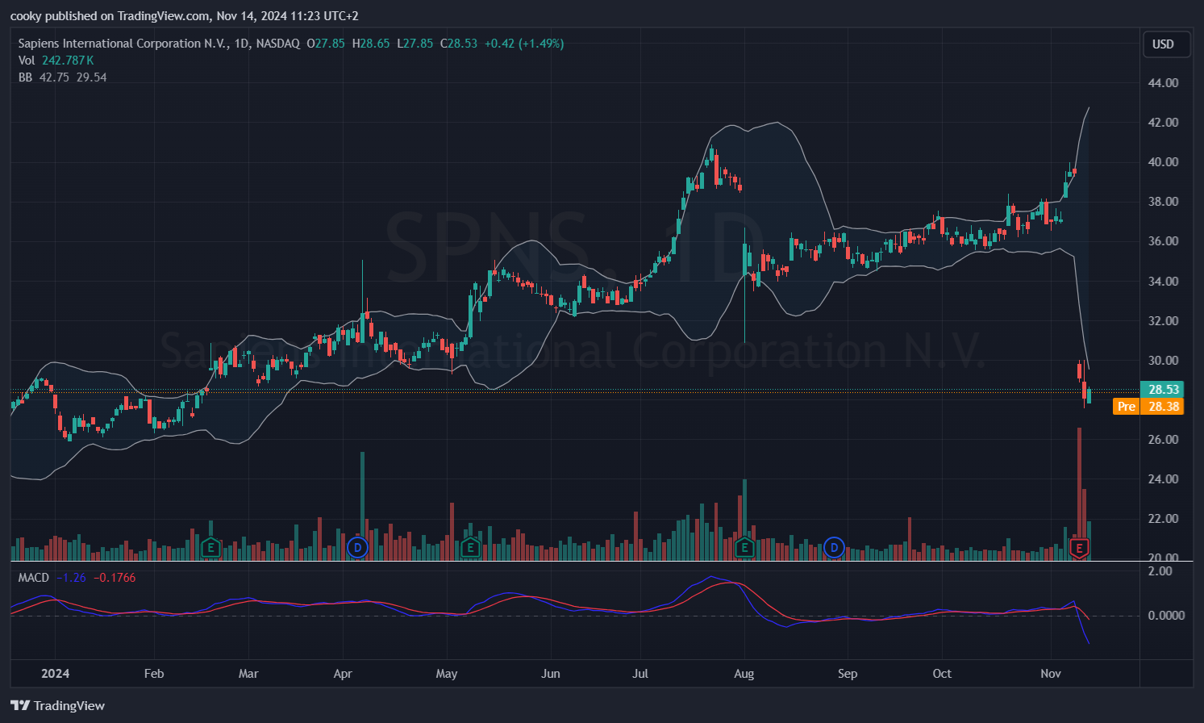Click the volume value 242.787K
The width and height of the screenshot is (1204, 723).
point(68,61)
